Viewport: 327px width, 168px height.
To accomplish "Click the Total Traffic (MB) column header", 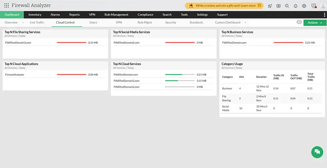I will tap(311, 77).
